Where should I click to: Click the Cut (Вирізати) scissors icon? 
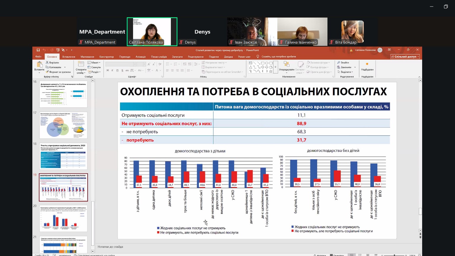click(x=47, y=63)
